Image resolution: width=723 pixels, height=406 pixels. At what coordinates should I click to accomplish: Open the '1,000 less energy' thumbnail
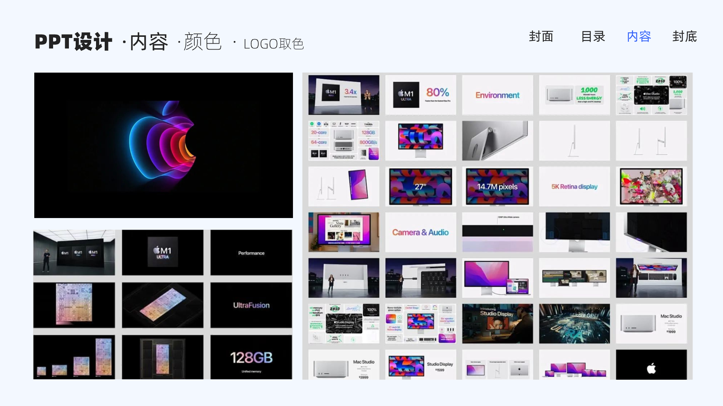pos(574,95)
